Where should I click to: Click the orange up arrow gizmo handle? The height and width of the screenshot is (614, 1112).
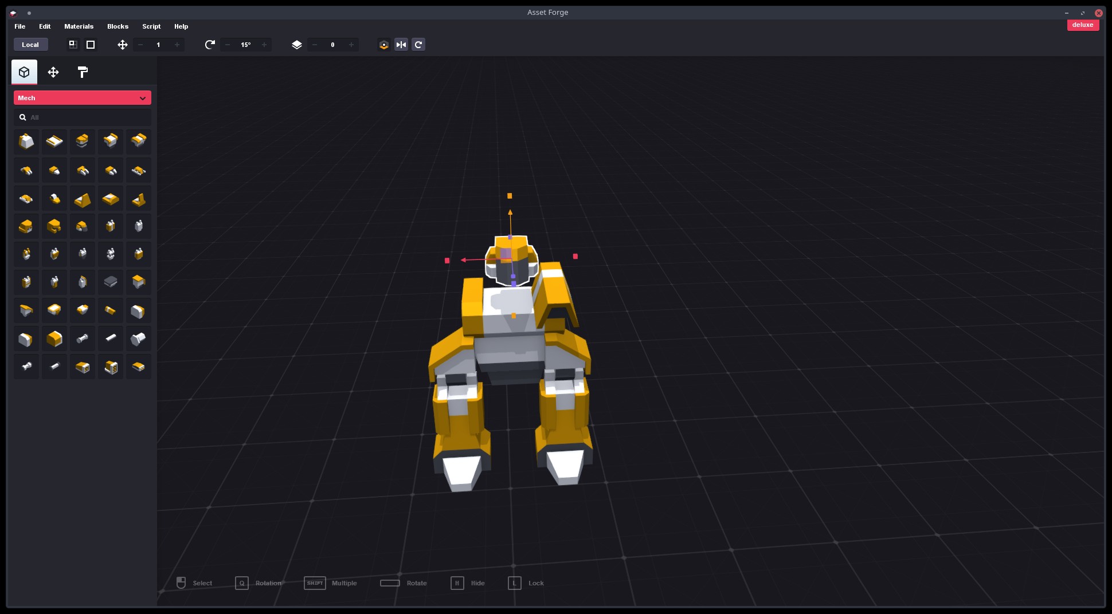pos(510,212)
